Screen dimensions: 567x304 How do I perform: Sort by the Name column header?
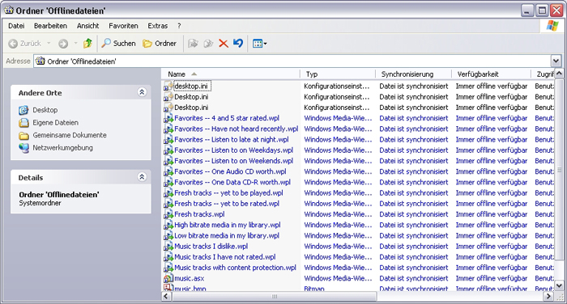pos(230,74)
